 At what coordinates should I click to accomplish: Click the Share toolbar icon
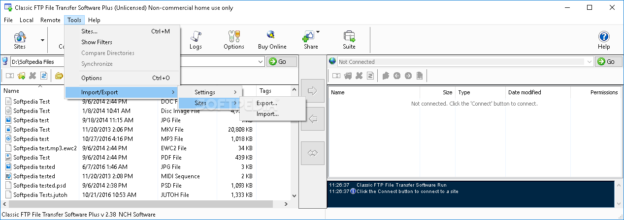point(311,40)
